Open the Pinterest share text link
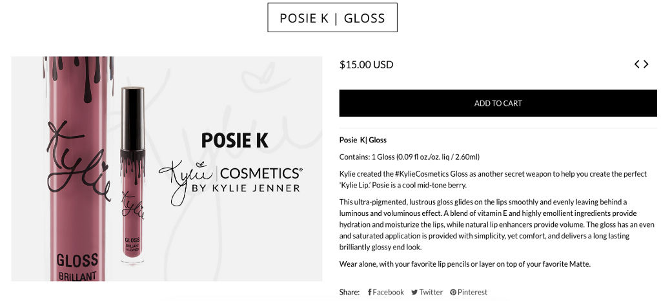 coord(472,292)
